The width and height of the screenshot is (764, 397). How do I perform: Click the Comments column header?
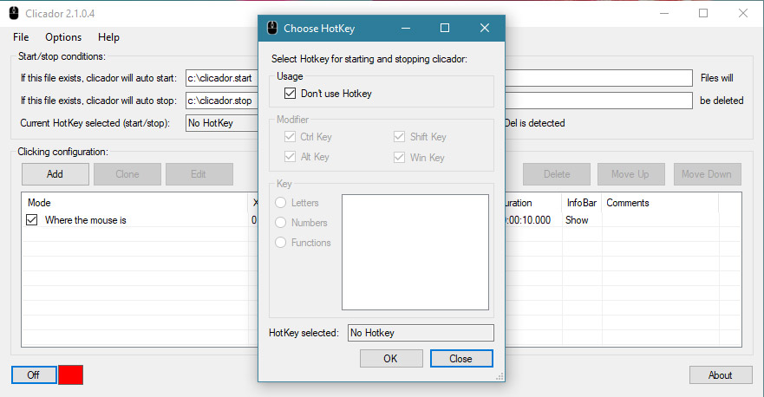tap(659, 203)
